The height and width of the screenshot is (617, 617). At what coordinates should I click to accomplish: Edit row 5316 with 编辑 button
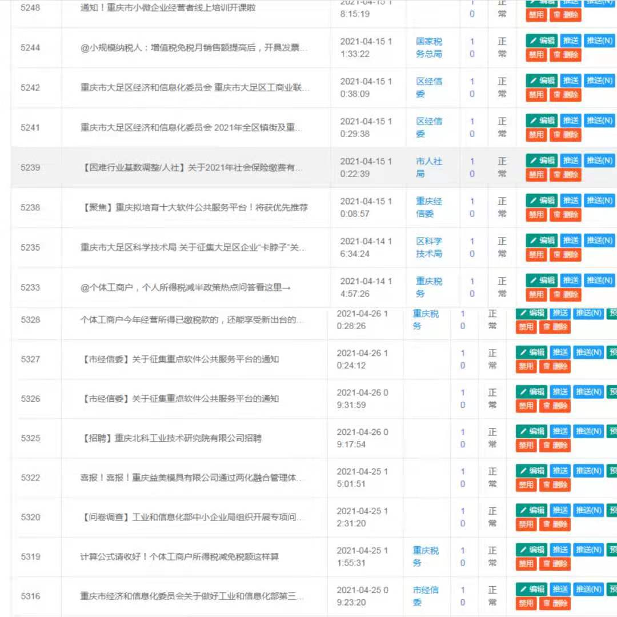click(532, 589)
